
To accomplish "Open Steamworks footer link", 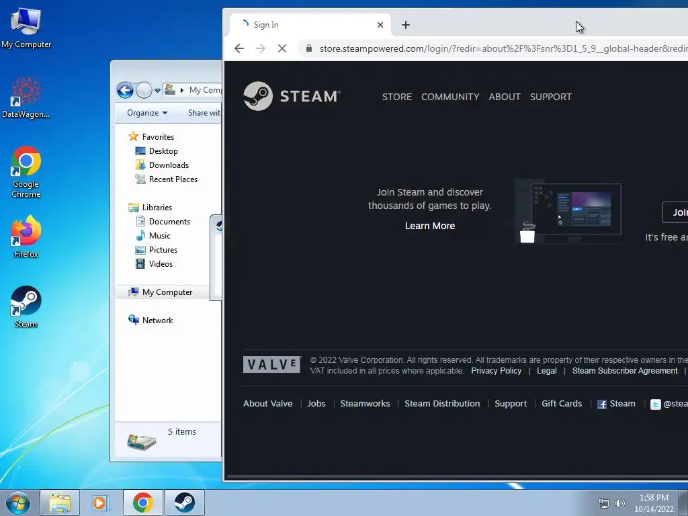I will click(365, 404).
